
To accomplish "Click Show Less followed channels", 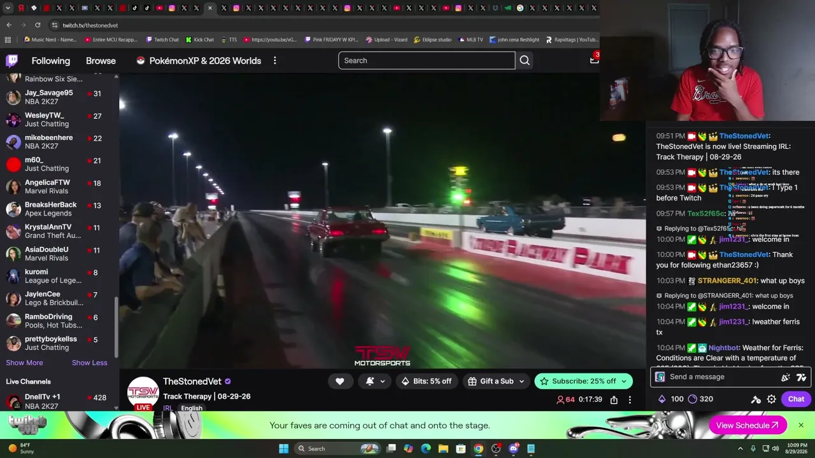I will click(x=89, y=363).
